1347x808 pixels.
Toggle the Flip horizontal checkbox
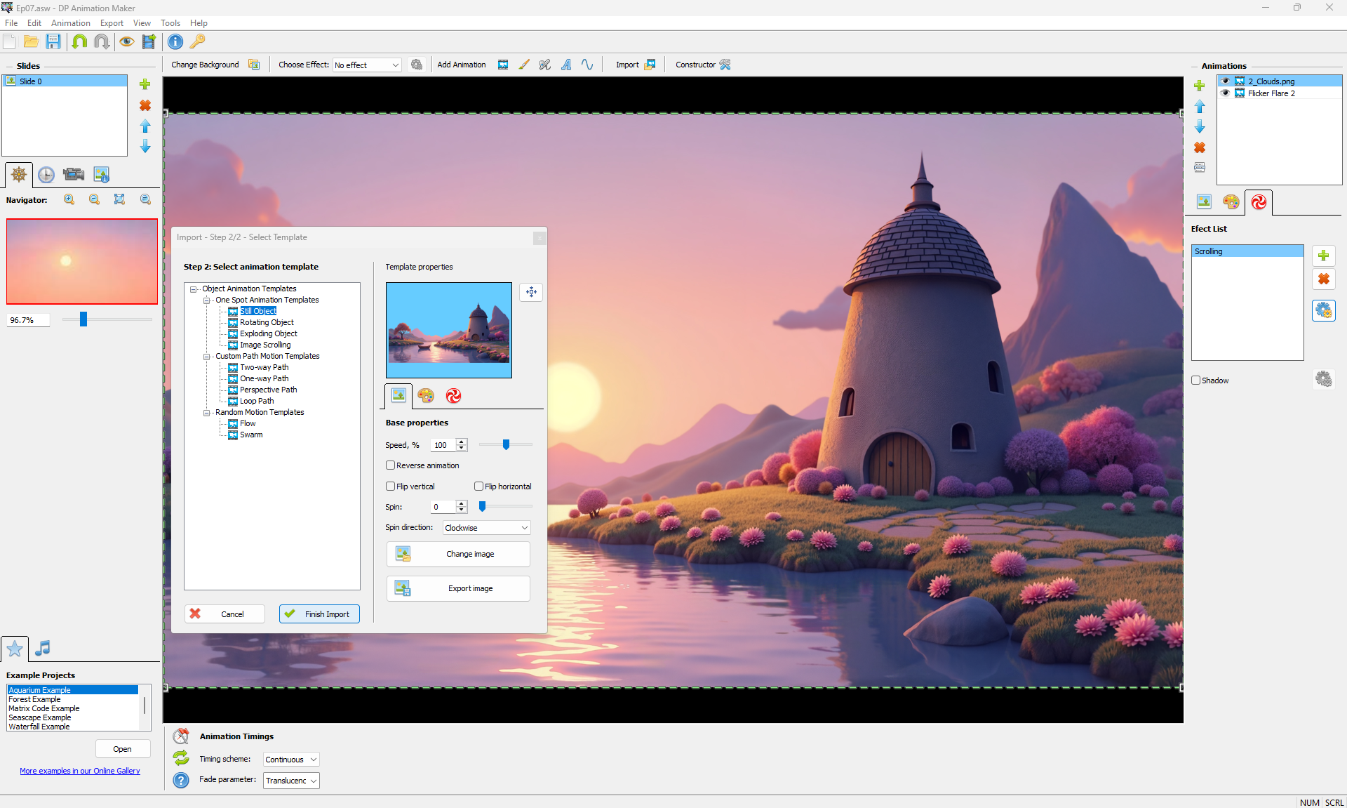point(479,486)
